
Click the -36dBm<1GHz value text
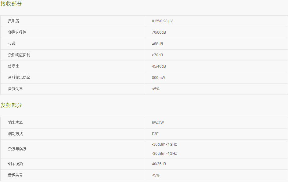point(164,144)
